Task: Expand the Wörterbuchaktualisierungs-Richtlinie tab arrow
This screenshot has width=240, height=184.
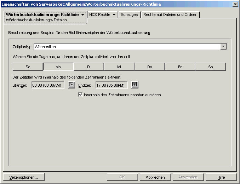Action: [82, 15]
